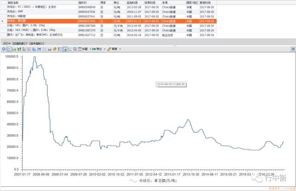Click the status text [总指标数]:7
The width and height of the screenshot is (296, 191).
(20, 43)
